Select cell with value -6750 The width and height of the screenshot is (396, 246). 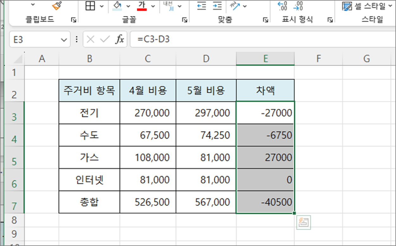click(x=265, y=135)
